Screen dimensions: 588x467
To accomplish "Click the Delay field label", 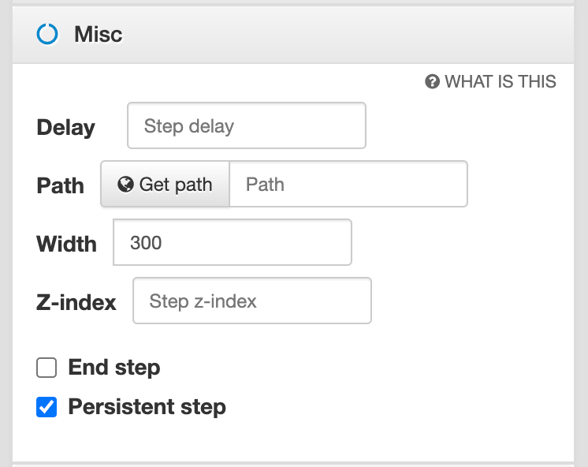I will click(x=65, y=128).
